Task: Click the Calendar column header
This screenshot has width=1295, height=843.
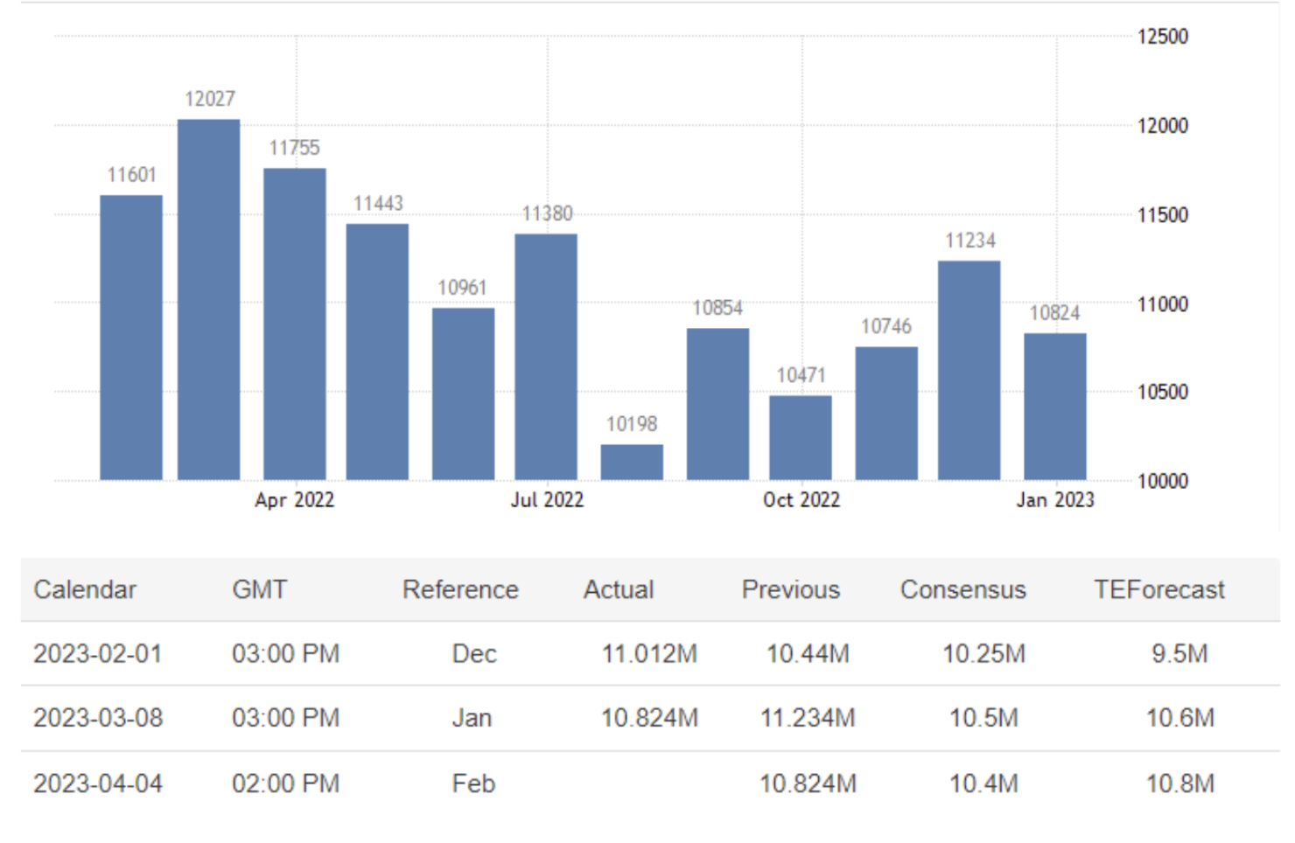Action: 85,589
